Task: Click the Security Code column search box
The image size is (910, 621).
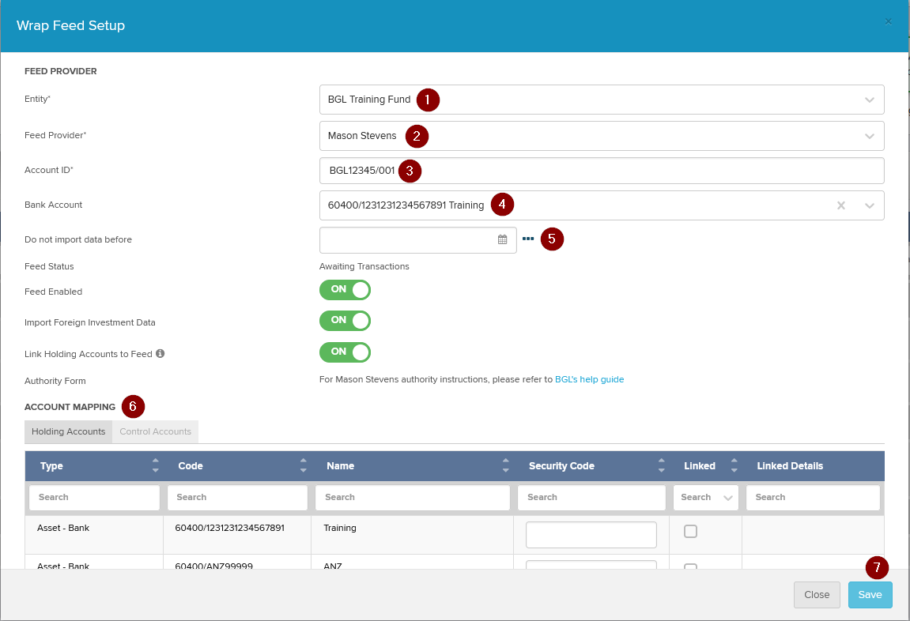Action: [x=591, y=498]
